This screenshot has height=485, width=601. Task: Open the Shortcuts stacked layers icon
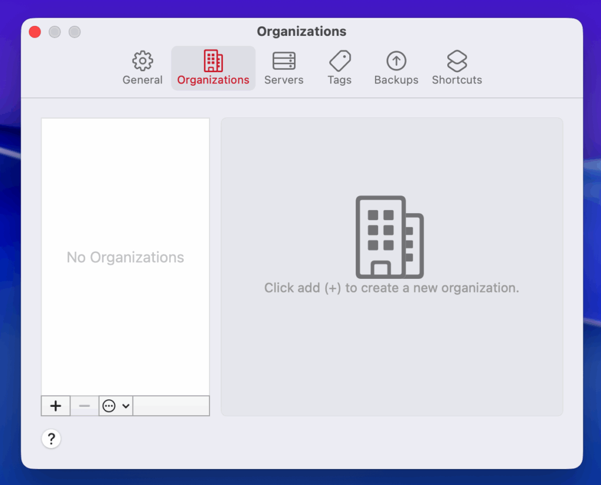tap(457, 60)
